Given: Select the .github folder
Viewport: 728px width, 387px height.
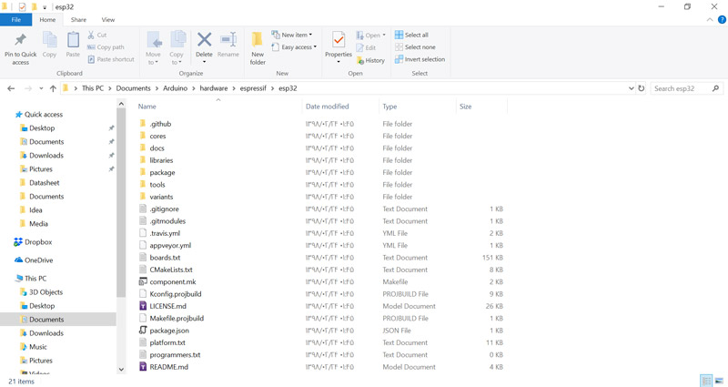Looking at the screenshot, I should (x=160, y=124).
